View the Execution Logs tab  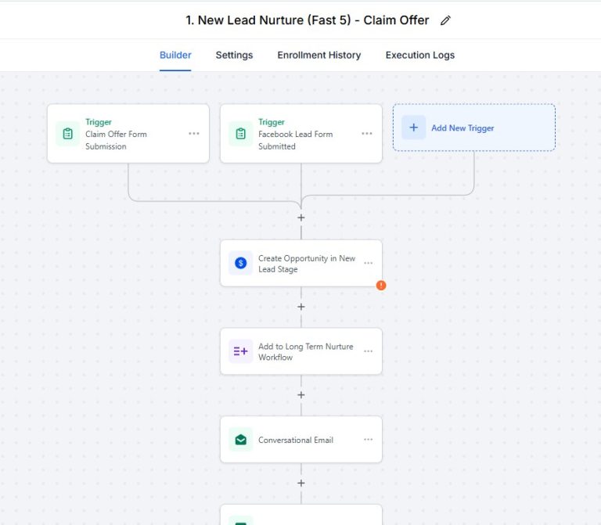[419, 56]
